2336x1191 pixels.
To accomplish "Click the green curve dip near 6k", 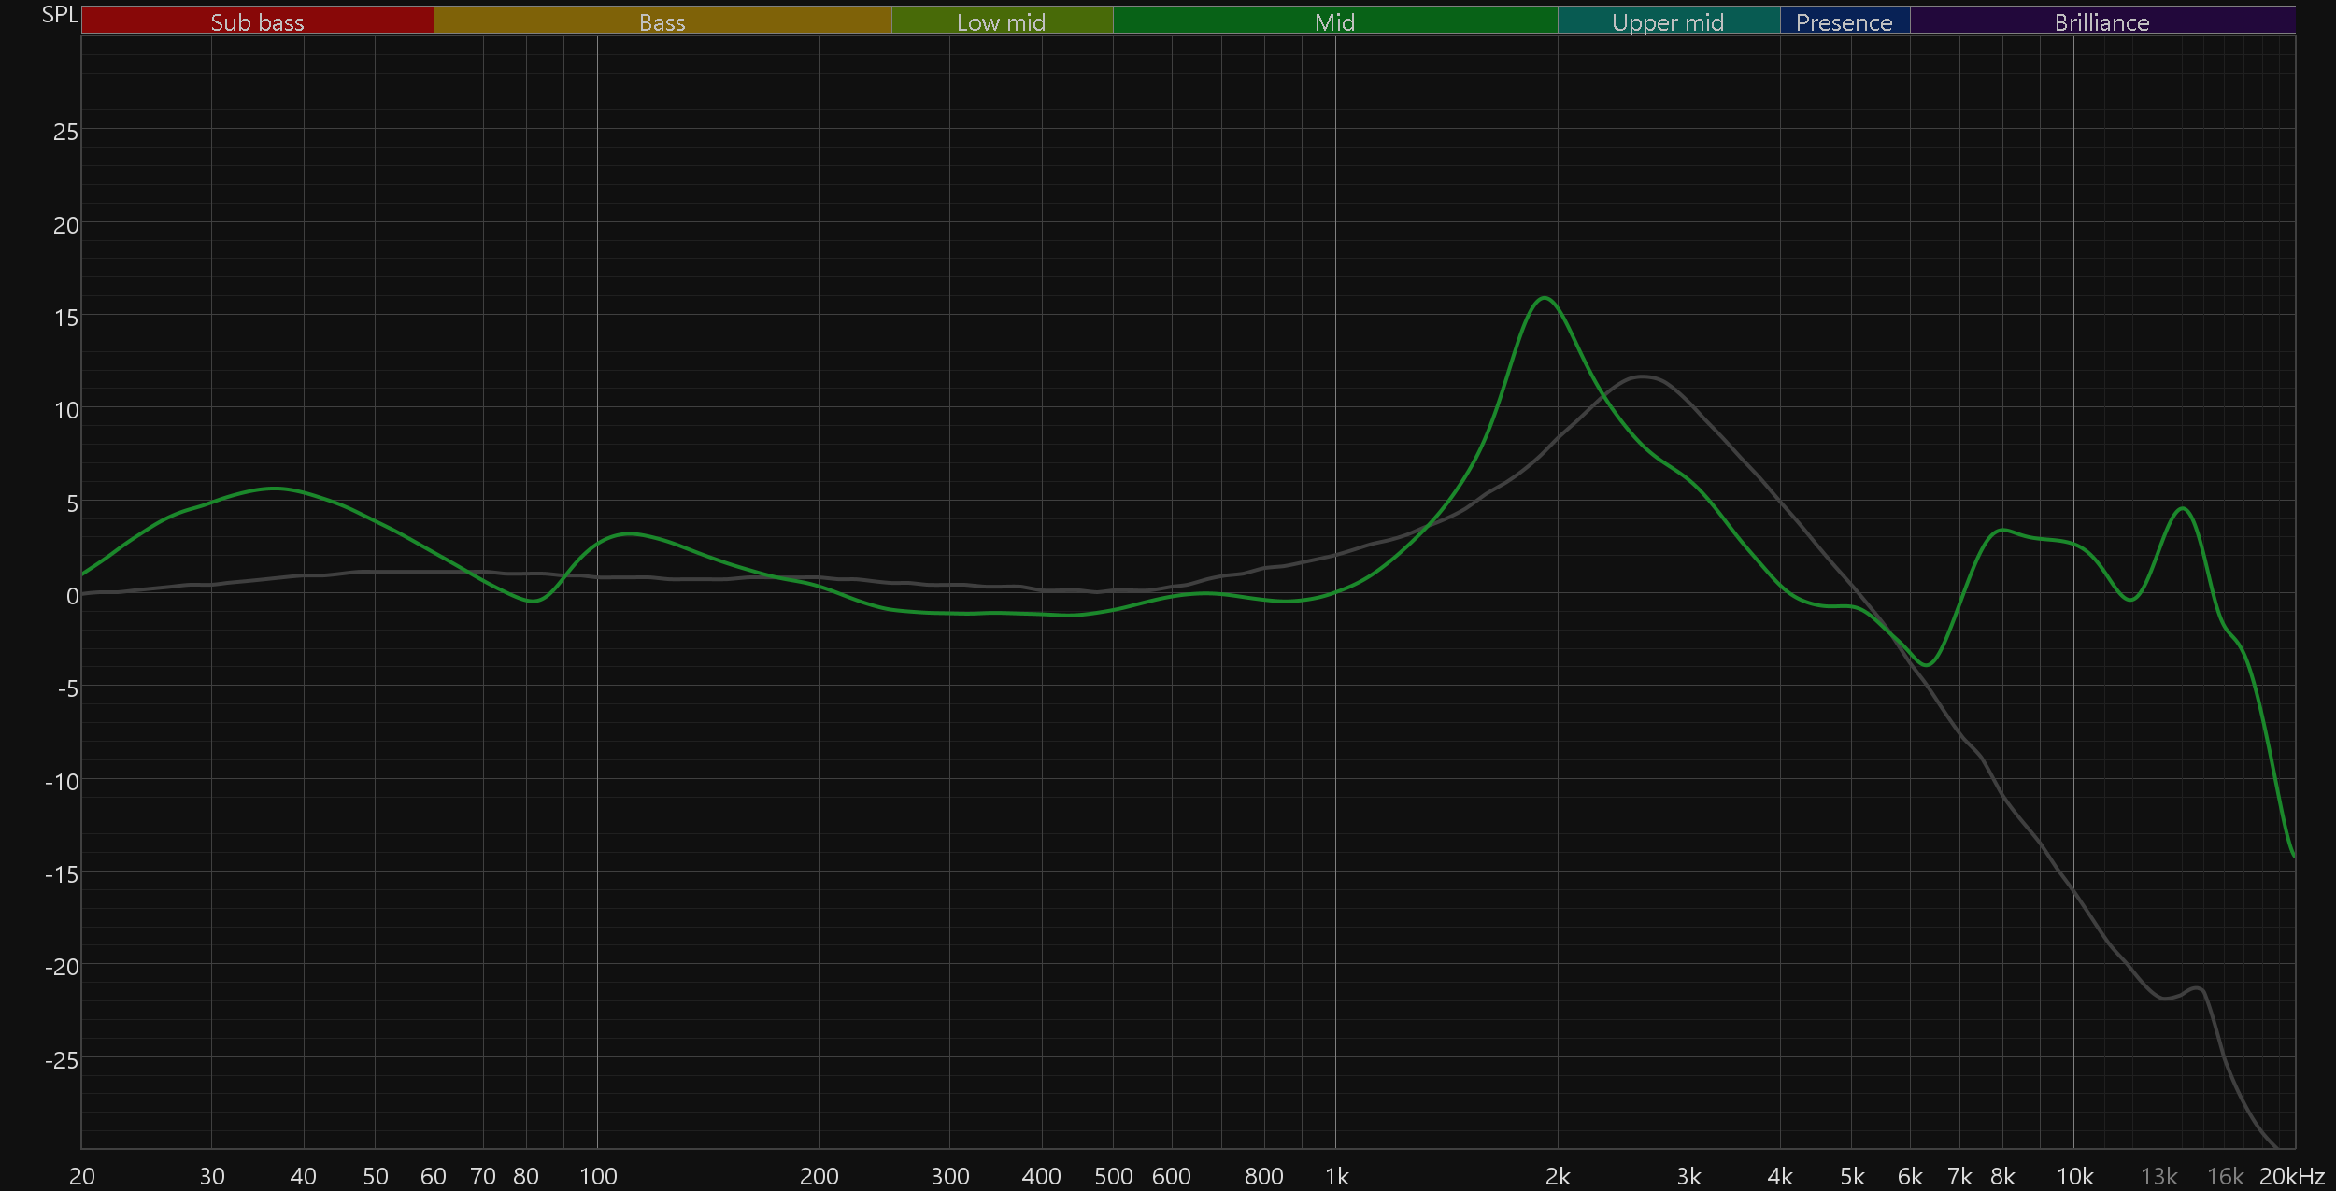I will [x=1927, y=664].
